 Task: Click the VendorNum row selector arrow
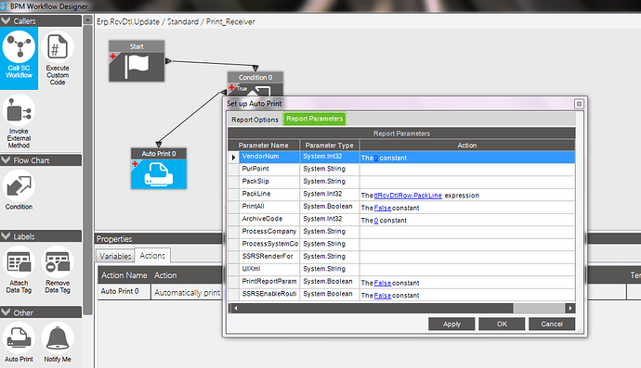point(233,157)
